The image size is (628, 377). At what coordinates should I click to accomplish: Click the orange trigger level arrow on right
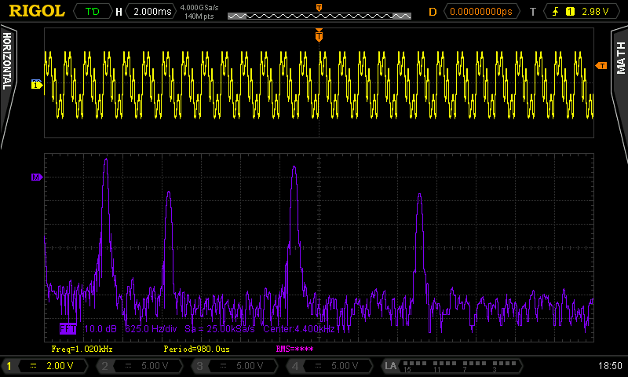601,66
